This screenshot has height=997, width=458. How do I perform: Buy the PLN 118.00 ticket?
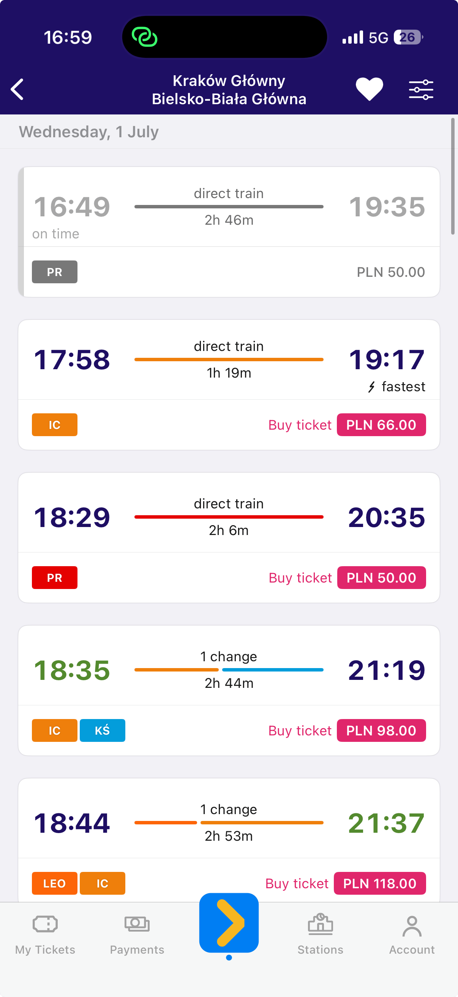pyautogui.click(x=379, y=884)
